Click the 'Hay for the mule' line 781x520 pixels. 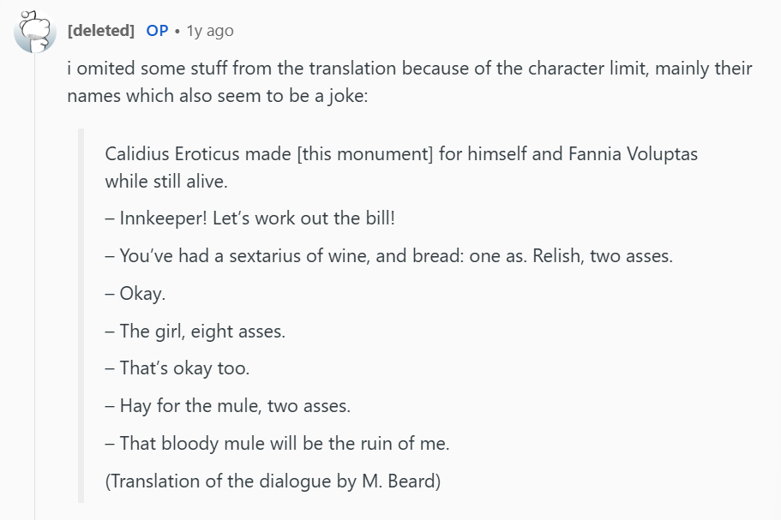[x=227, y=406]
